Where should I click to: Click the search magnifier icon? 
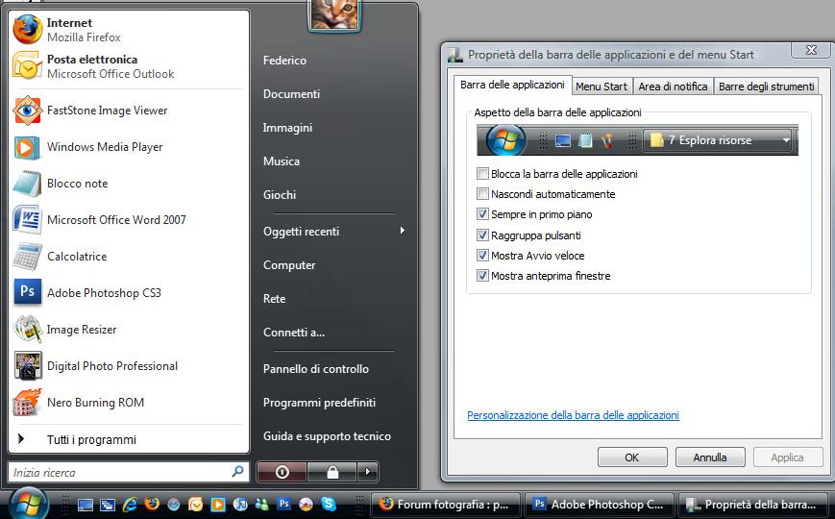tap(237, 471)
